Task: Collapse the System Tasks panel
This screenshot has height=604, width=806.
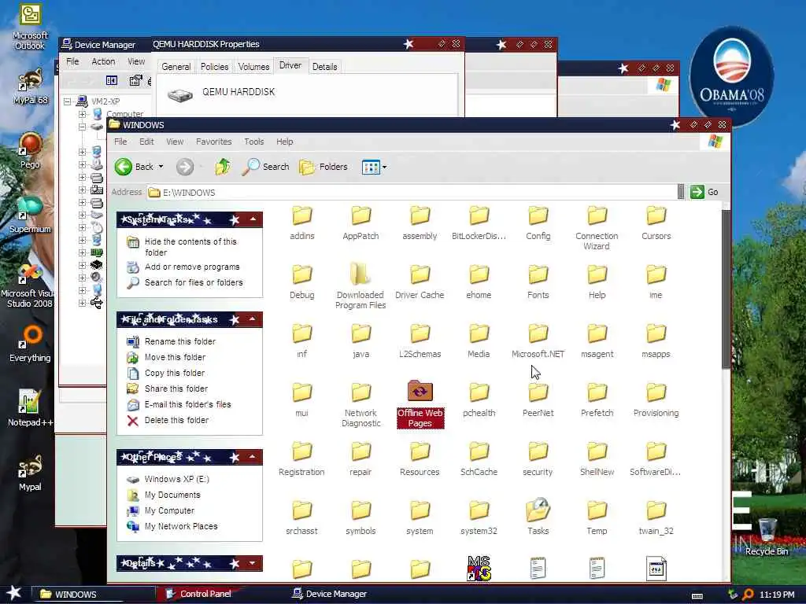Action: tap(253, 219)
